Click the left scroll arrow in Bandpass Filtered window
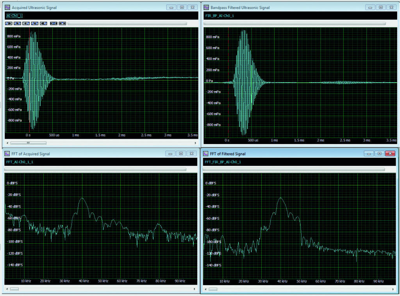 point(205,143)
